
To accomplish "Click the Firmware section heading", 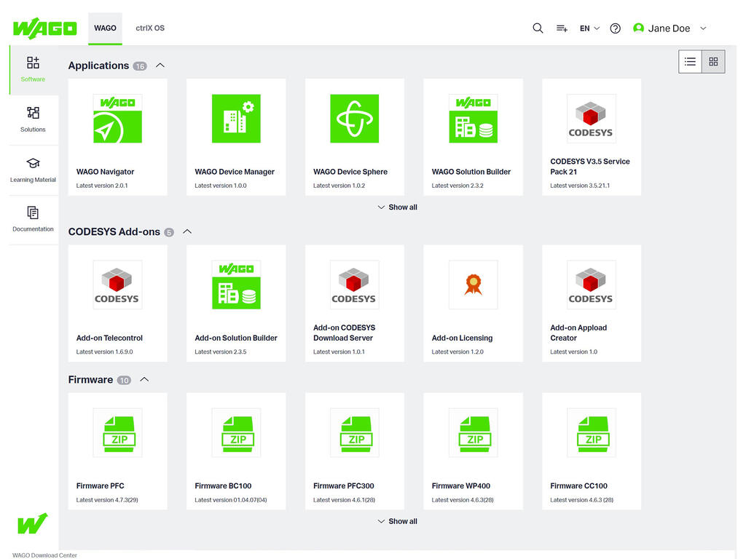I will [90, 380].
